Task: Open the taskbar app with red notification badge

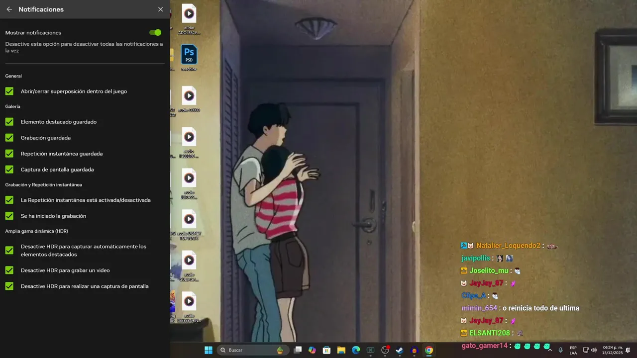Action: pos(385,350)
